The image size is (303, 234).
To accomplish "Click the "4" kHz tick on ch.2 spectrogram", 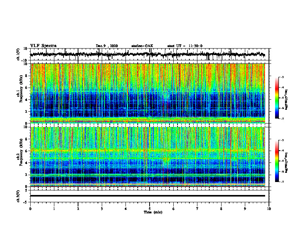I will (27, 163).
